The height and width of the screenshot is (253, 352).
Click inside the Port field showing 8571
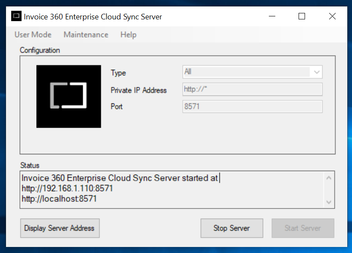pyautogui.click(x=252, y=106)
